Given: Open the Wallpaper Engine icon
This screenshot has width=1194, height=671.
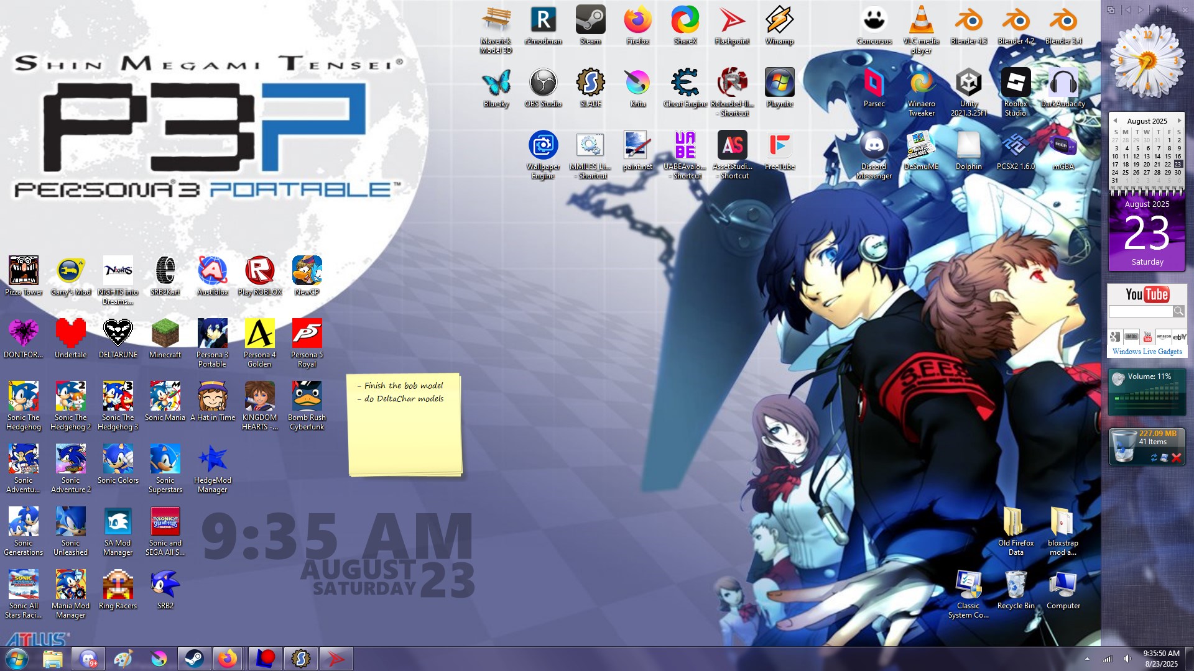Looking at the screenshot, I should click(x=543, y=155).
